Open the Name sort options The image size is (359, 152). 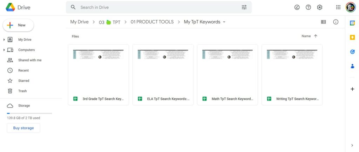(306, 36)
